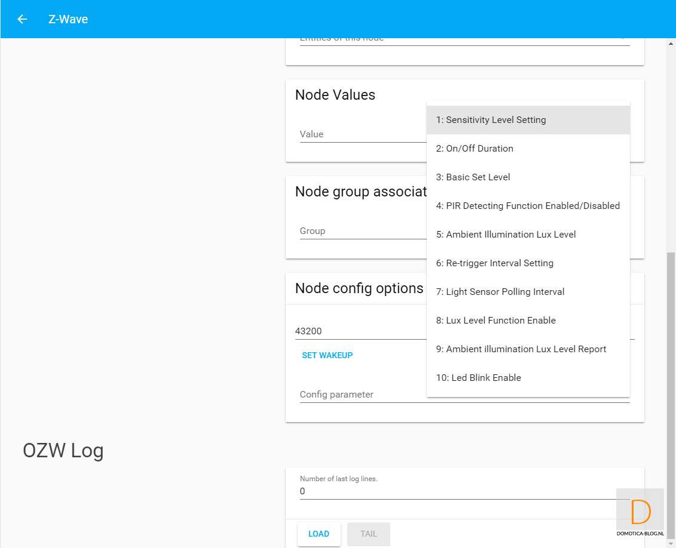Click the back arrow in Z-Wave header
Viewport: 676px width, 548px height.
coord(22,19)
